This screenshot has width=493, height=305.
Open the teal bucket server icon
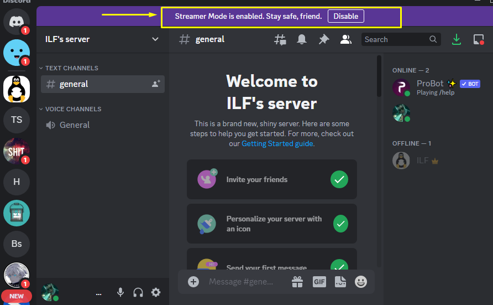[x=17, y=213]
